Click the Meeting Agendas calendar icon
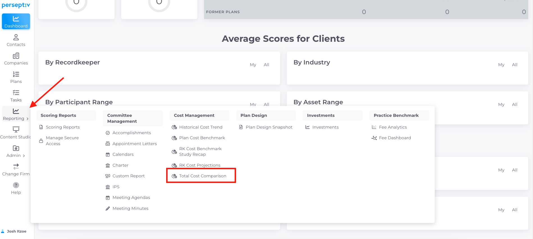Image resolution: width=533 pixels, height=239 pixels. [x=108, y=198]
